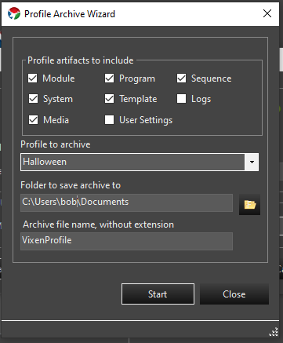
Task: Toggle the Template checkbox
Action: [x=109, y=99]
